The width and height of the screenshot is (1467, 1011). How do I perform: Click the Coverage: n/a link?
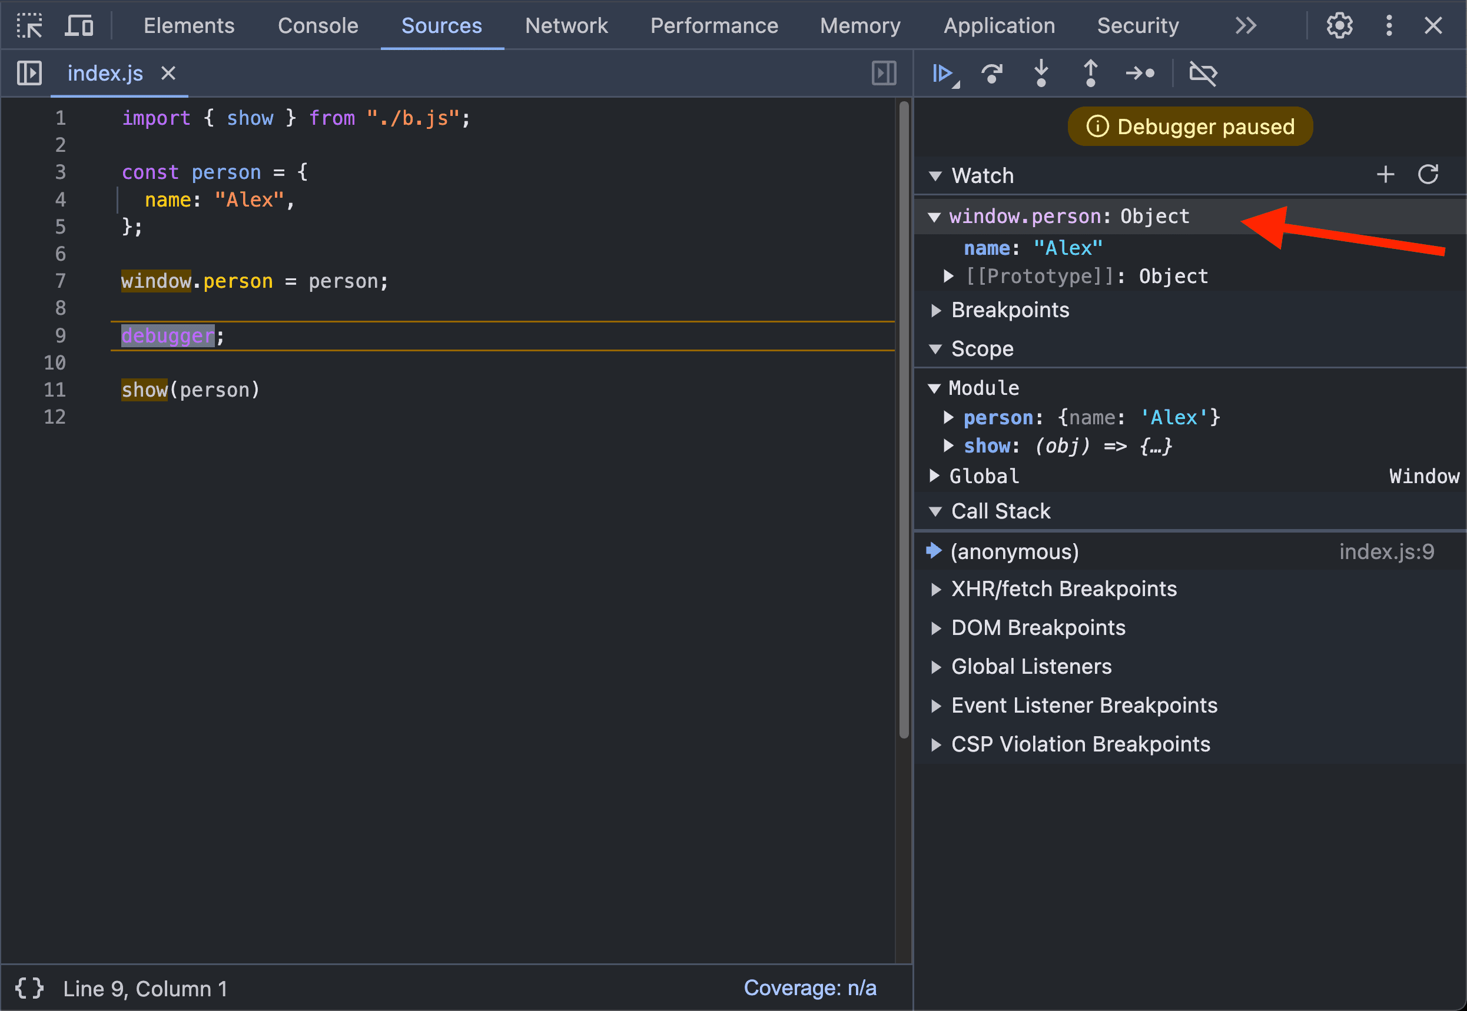pos(810,987)
